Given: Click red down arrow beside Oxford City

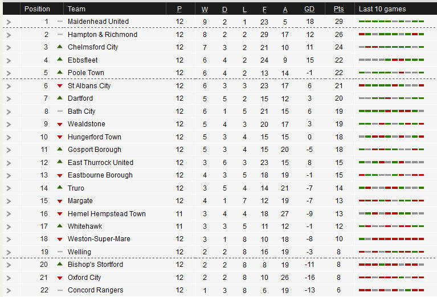Looking at the screenshot, I should tap(60, 278).
